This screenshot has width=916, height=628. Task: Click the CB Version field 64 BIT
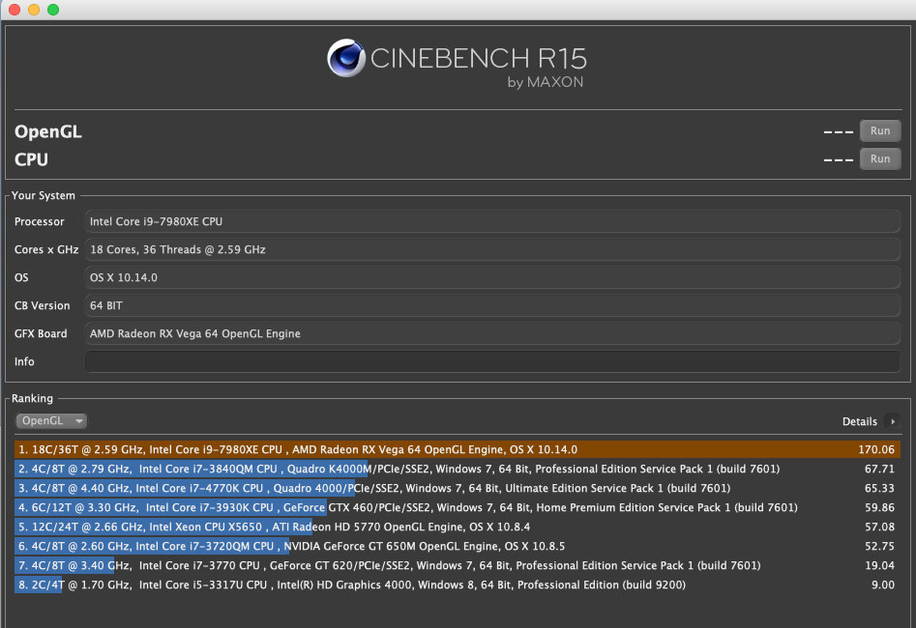point(492,305)
